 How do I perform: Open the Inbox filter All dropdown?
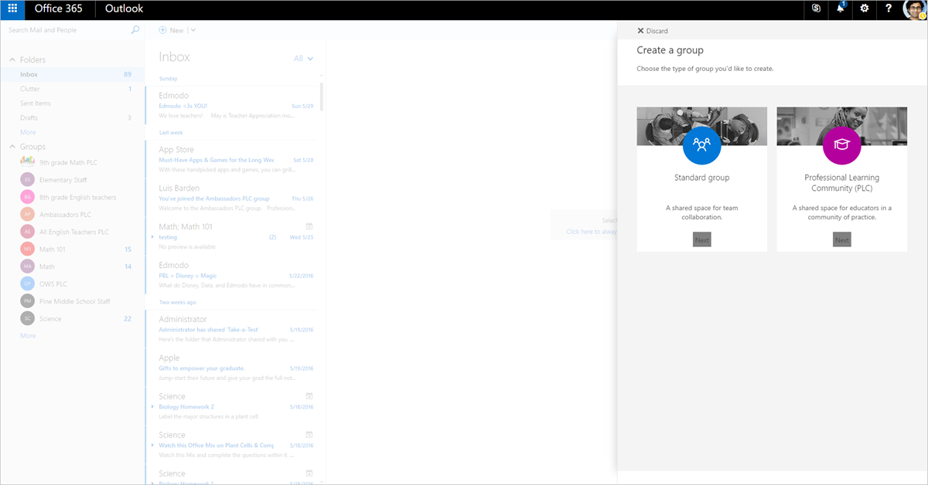pos(302,58)
